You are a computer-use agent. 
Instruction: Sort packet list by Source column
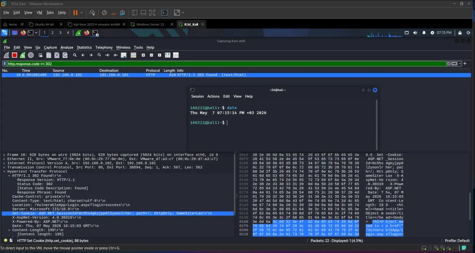tap(58, 71)
